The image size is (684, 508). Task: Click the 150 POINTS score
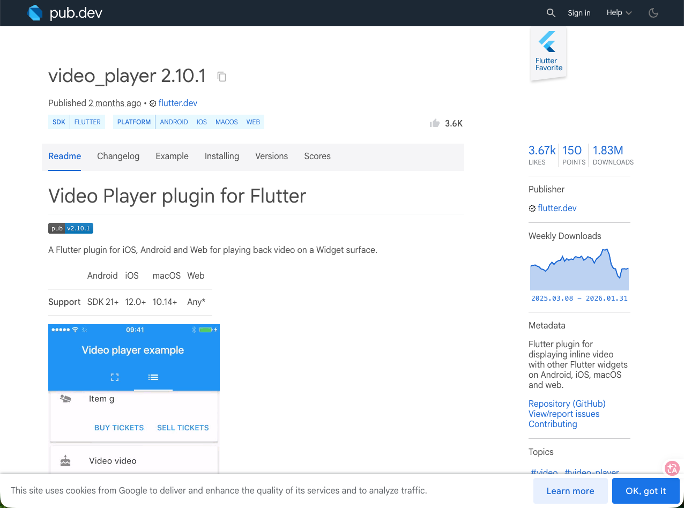(x=573, y=155)
